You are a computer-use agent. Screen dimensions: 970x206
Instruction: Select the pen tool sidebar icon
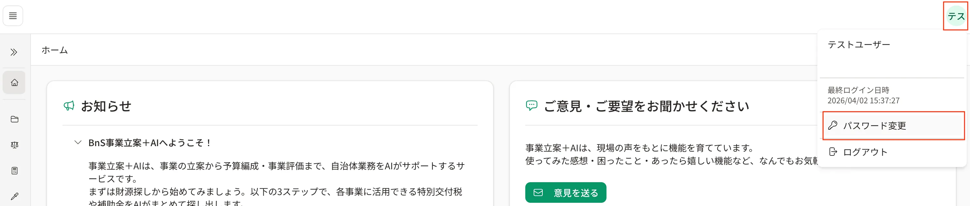14,196
